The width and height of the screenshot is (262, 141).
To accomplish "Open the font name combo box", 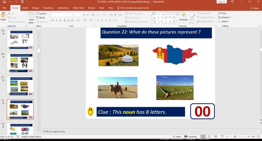I will pos(62,15).
